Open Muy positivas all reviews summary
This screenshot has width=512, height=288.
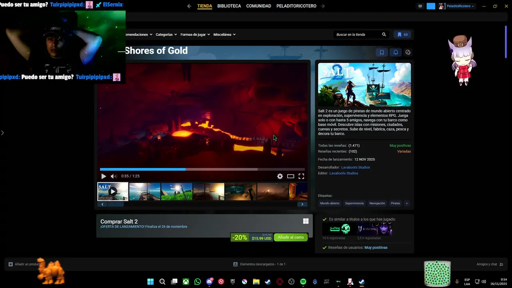(x=400, y=146)
